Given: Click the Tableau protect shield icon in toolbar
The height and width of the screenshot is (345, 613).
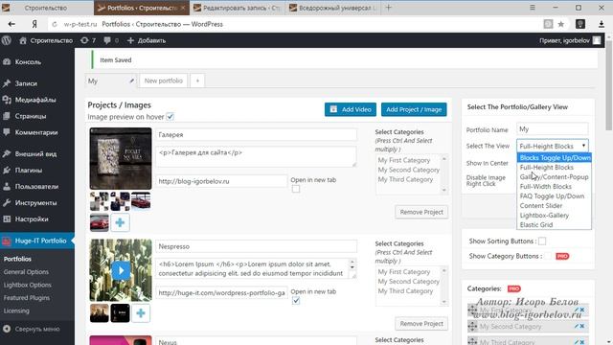Looking at the screenshot, I should coord(580,24).
